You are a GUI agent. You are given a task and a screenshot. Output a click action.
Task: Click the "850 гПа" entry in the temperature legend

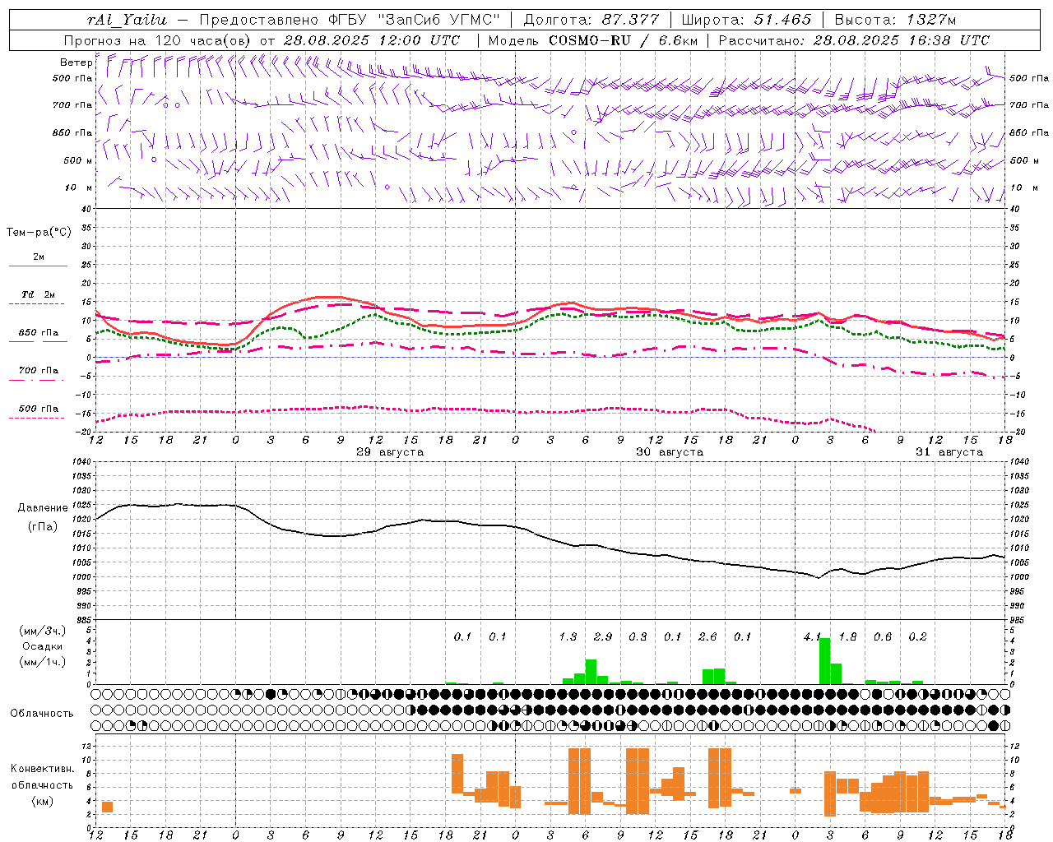click(x=39, y=333)
